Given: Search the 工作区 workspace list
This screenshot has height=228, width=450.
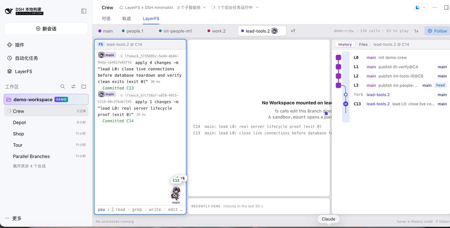Looking at the screenshot, I should tap(63, 87).
